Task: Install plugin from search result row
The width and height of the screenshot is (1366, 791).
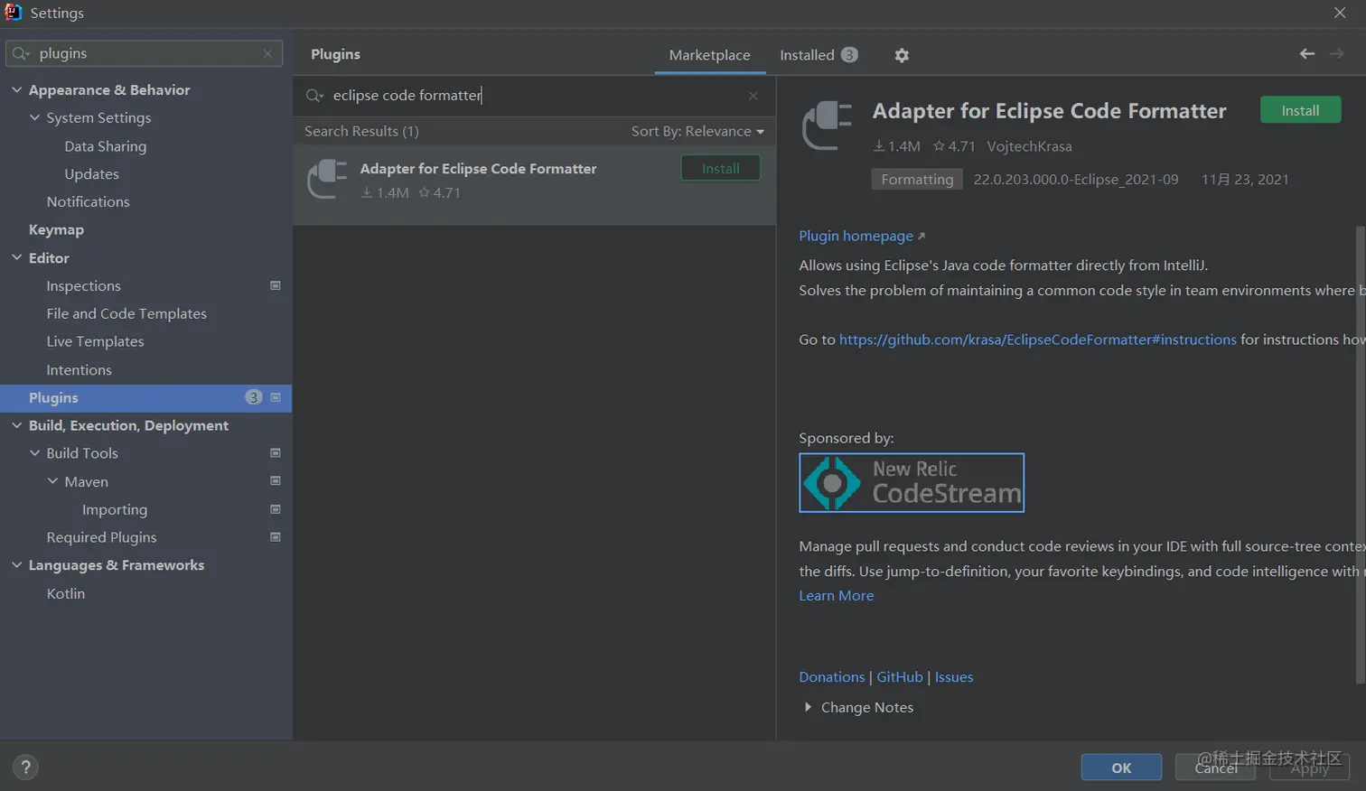Action: tap(720, 168)
